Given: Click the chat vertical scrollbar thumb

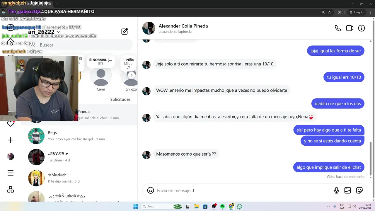Looking at the screenshot, I should [371, 159].
